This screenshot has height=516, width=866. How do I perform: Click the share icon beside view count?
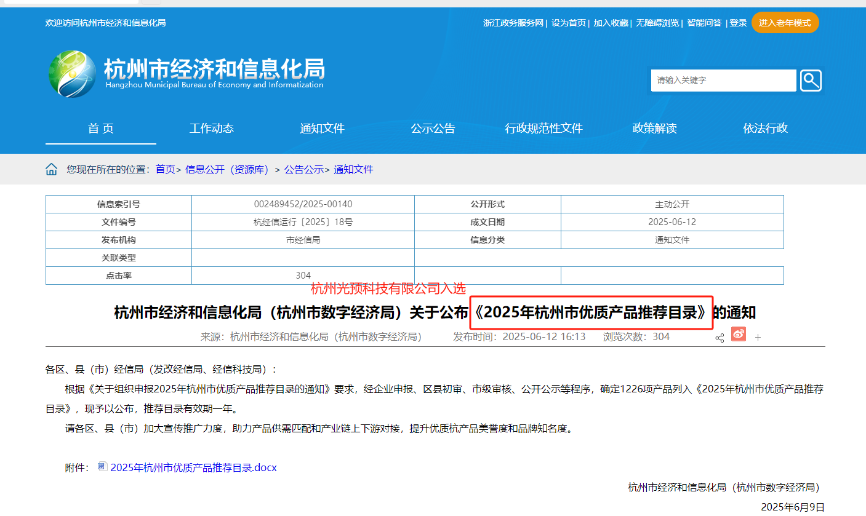coord(720,338)
